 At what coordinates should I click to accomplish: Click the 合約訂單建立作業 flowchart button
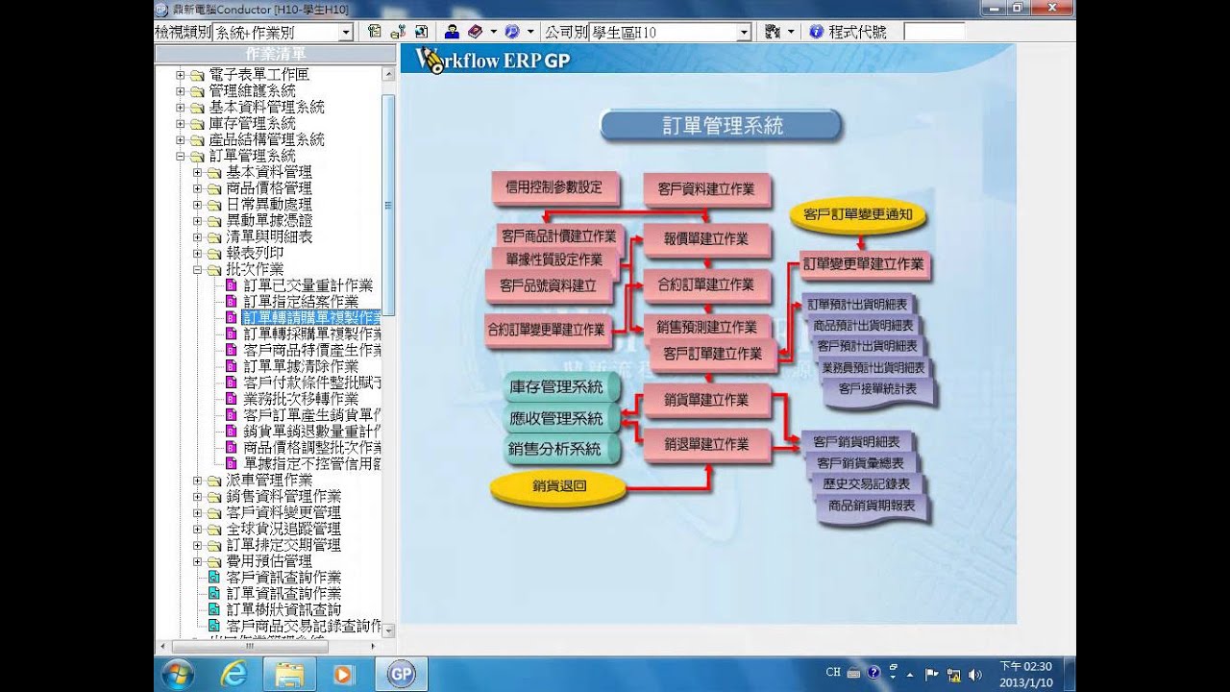pos(705,284)
